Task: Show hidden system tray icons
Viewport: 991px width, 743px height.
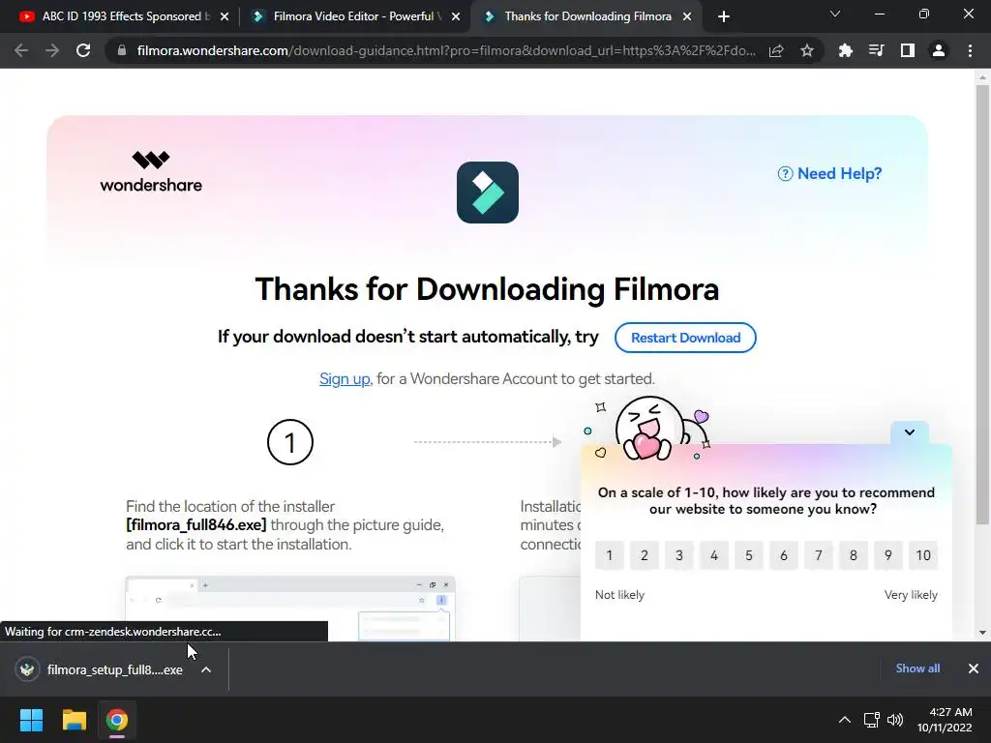Action: 844,720
